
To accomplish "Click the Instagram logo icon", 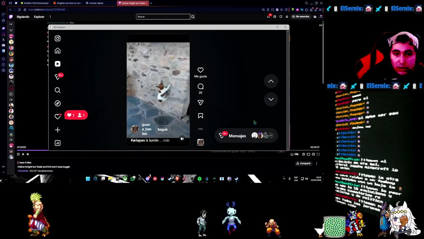I will point(58,39).
